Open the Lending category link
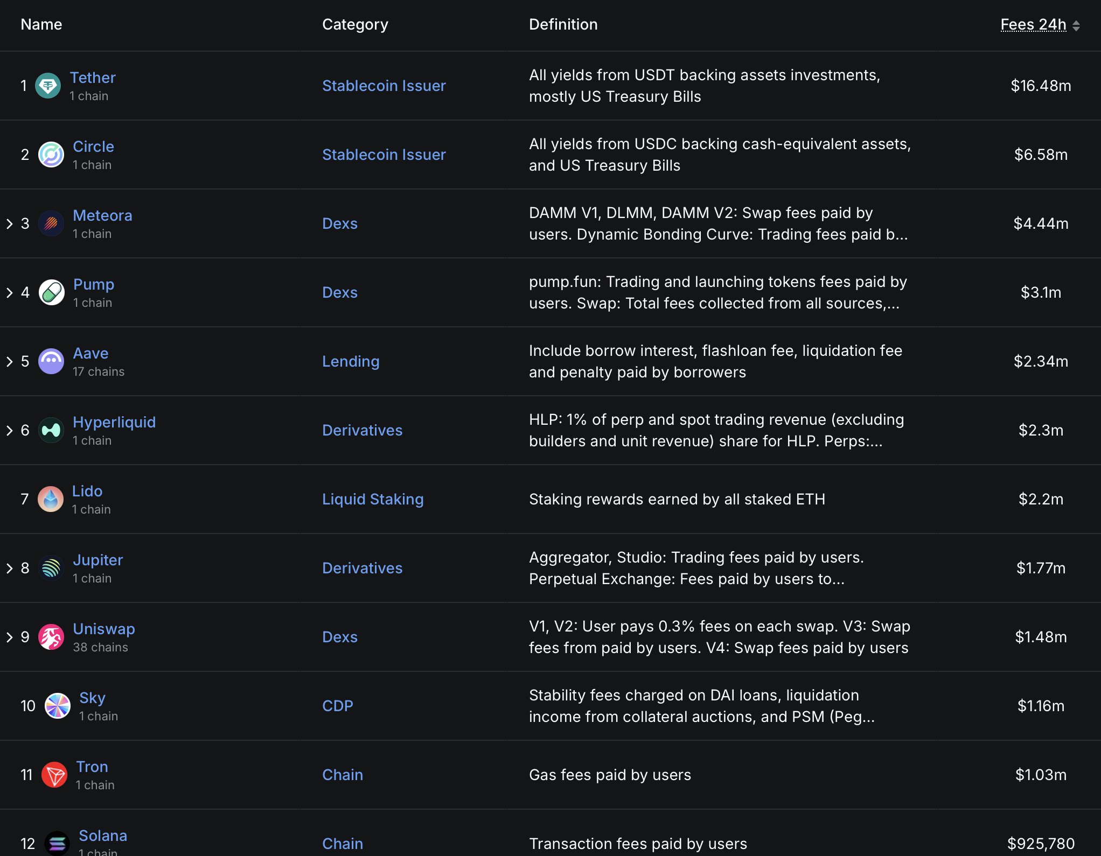Viewport: 1101px width, 856px height. click(x=350, y=361)
